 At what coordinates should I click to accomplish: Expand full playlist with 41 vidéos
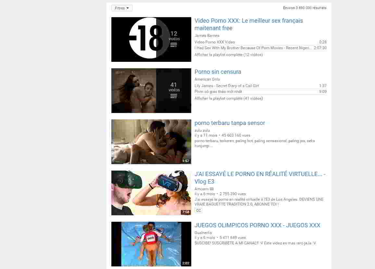(x=228, y=98)
